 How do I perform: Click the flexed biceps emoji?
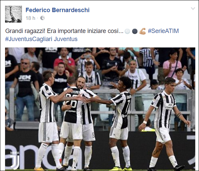[142, 31]
